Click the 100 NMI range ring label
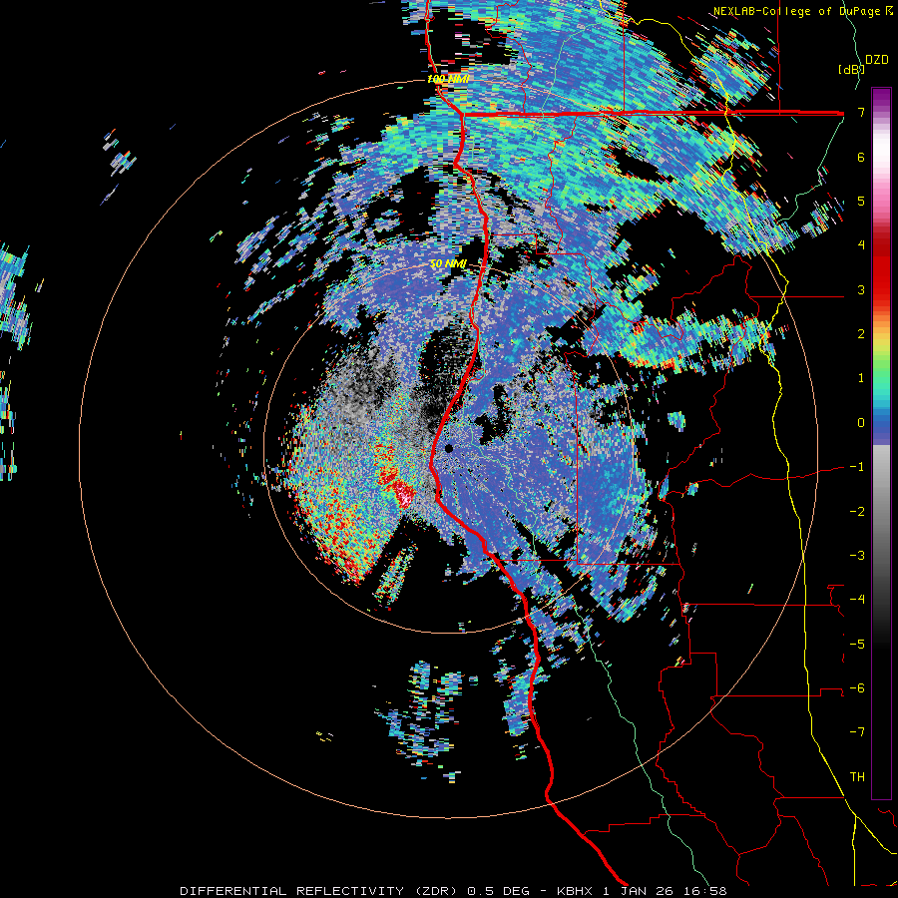Screen dimensions: 898x898 (x=448, y=79)
